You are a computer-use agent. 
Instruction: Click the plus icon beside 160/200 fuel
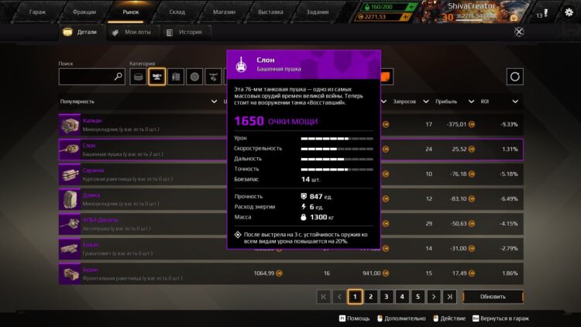click(411, 7)
